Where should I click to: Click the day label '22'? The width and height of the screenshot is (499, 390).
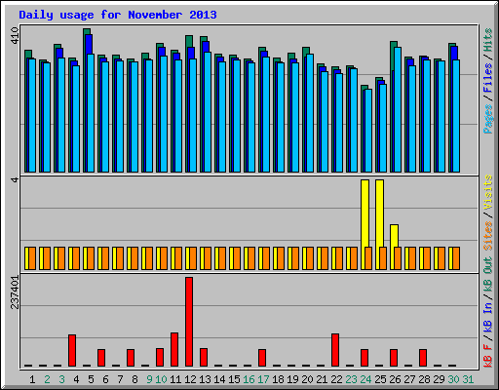click(x=336, y=379)
